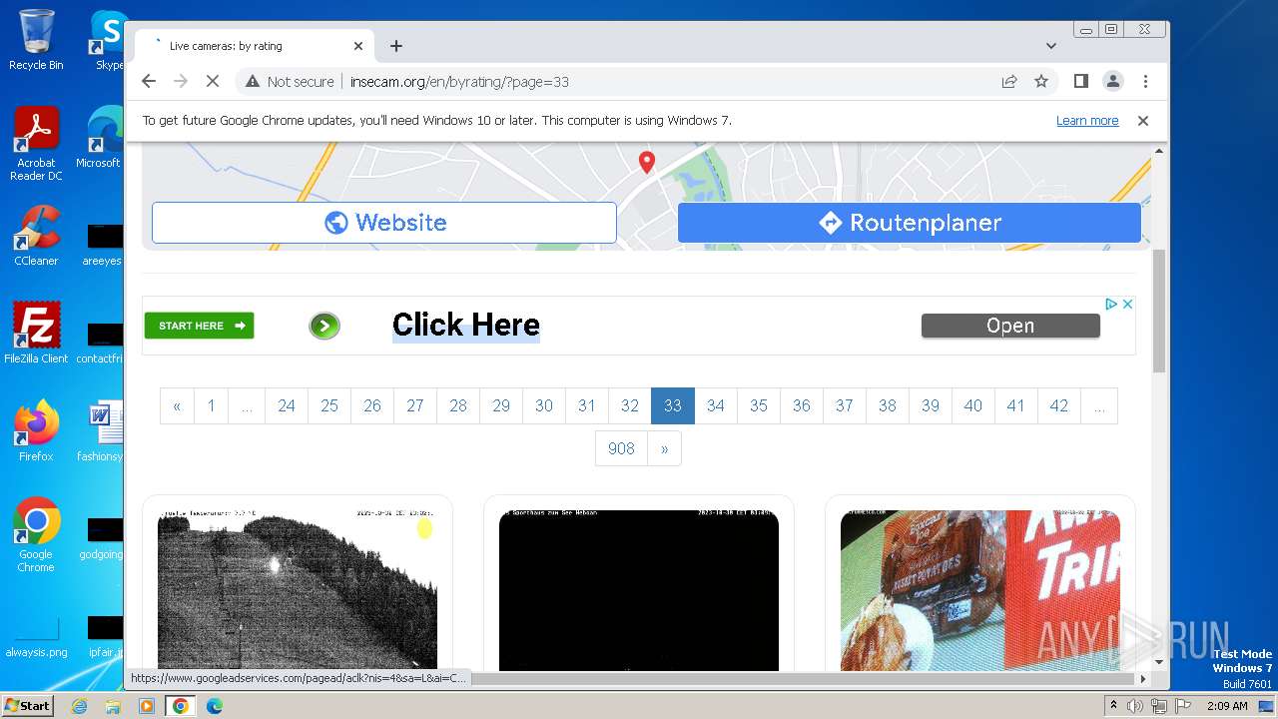Go to page 32
The width and height of the screenshot is (1278, 719).
click(x=630, y=405)
